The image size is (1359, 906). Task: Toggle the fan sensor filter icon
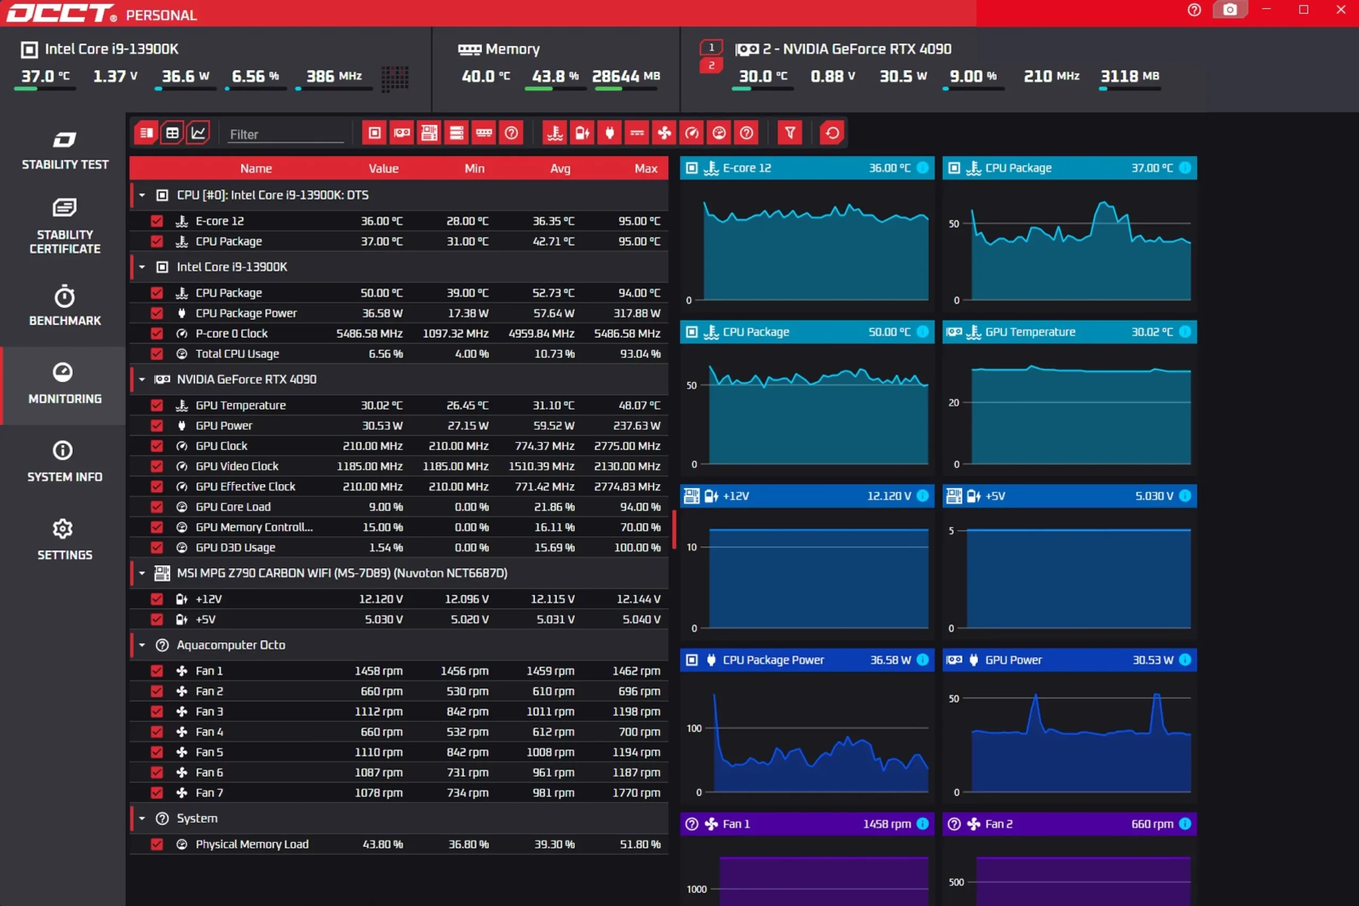[665, 133]
